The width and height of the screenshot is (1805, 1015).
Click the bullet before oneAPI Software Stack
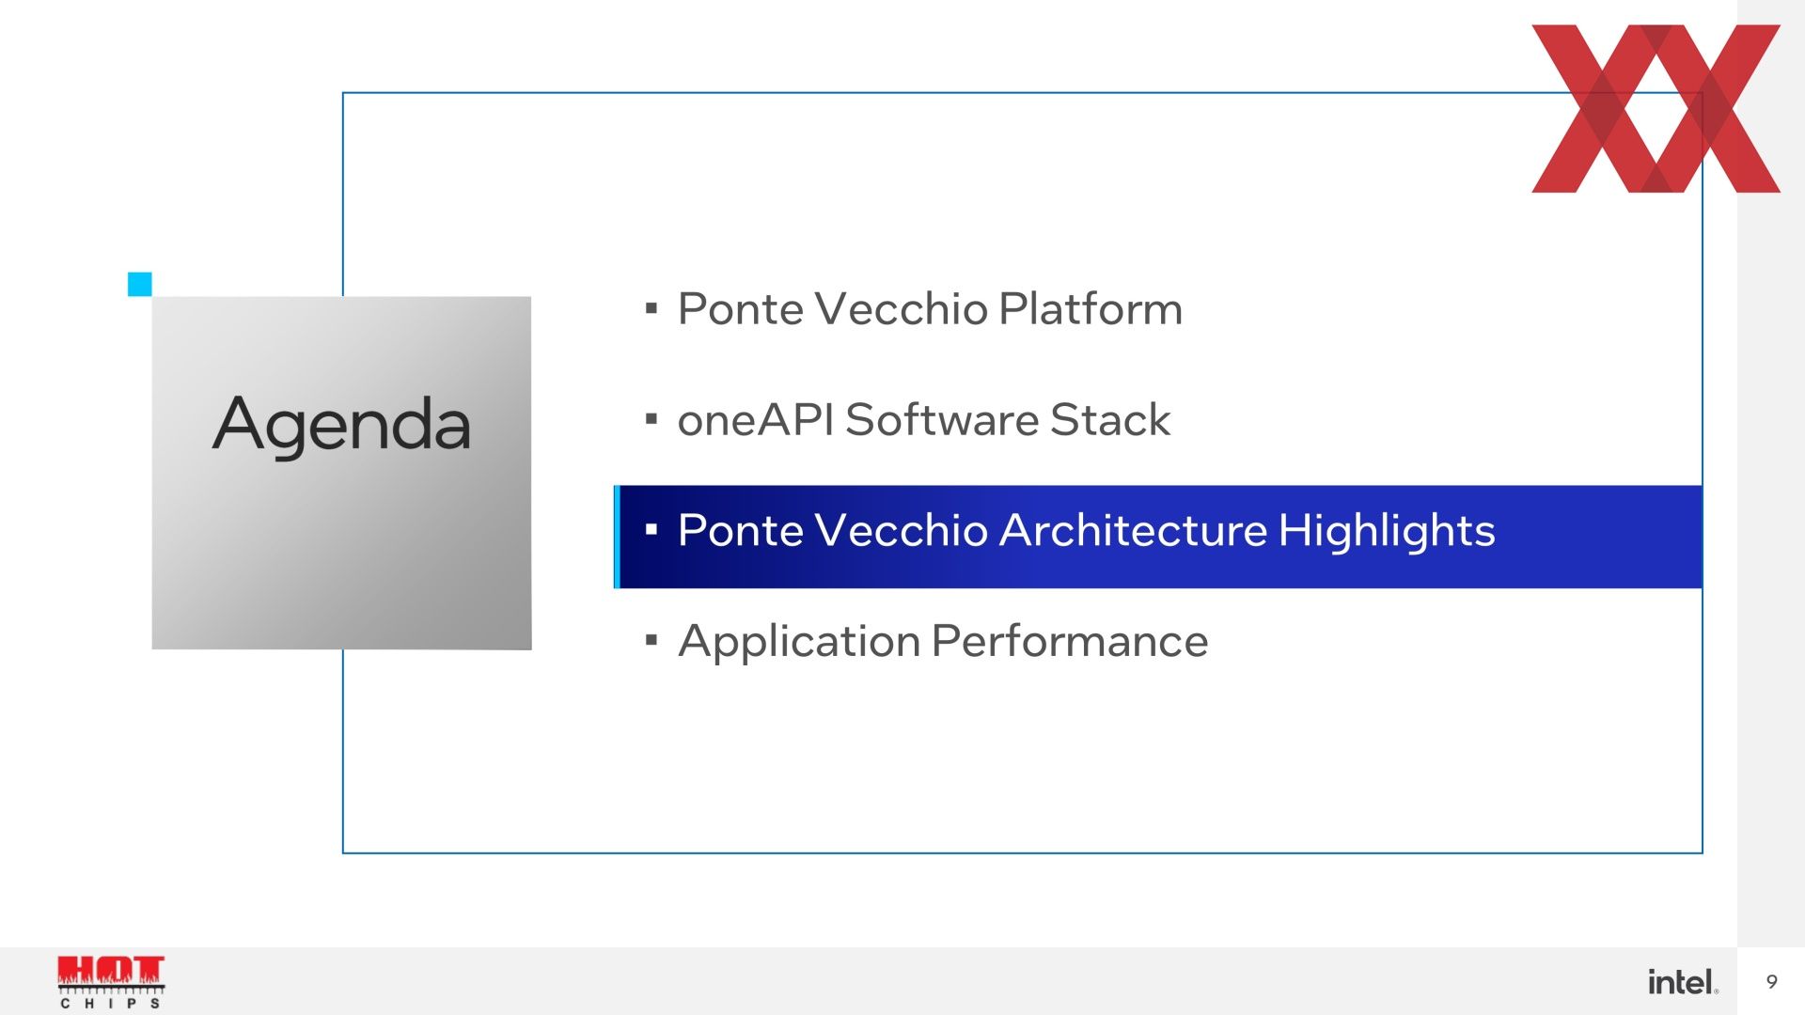coord(651,419)
